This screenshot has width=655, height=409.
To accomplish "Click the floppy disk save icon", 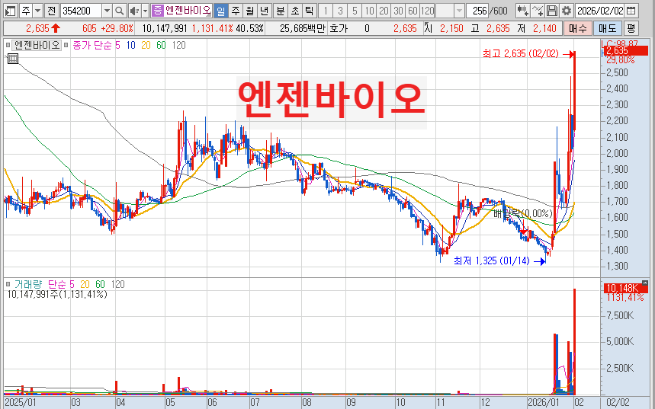I will (x=552, y=11).
